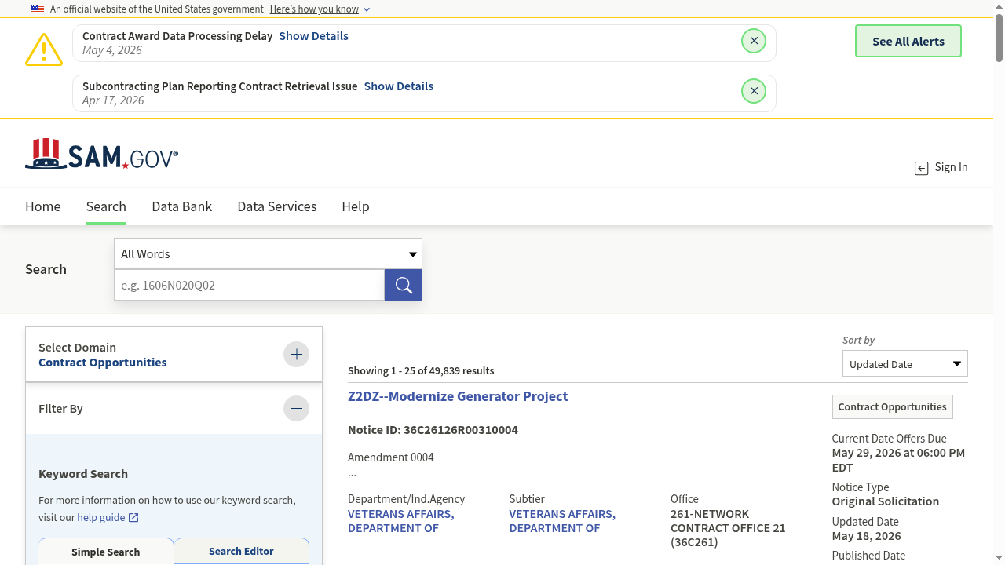Click the Contract Opportunities domain link

pyautogui.click(x=103, y=363)
